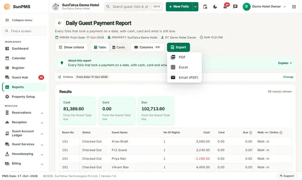302x180 pixels.
Task: Click the Vikram Rao guest name
Action: click(120, 167)
